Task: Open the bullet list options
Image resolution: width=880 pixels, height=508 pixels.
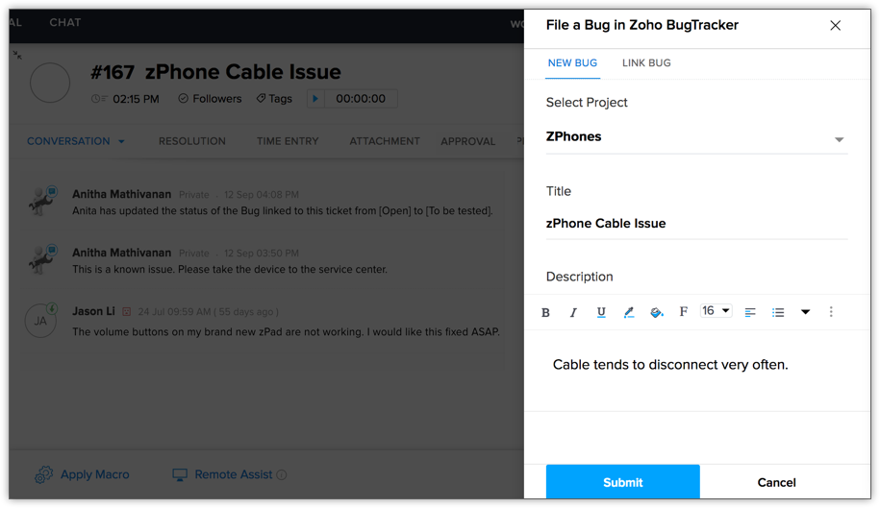Action: coord(778,312)
